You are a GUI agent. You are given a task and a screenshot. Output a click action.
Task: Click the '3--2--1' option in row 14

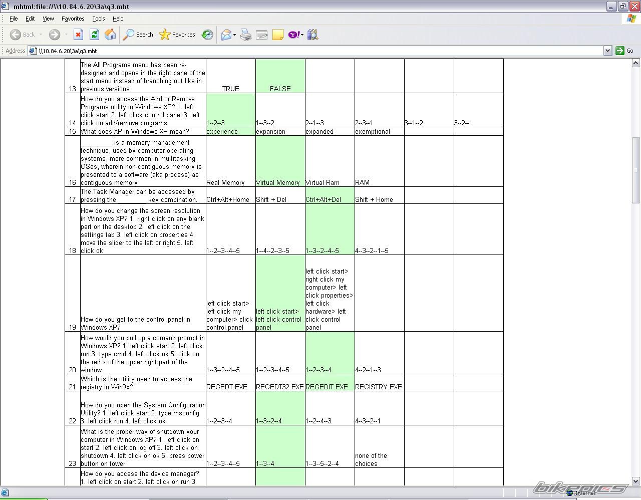[x=479, y=110]
